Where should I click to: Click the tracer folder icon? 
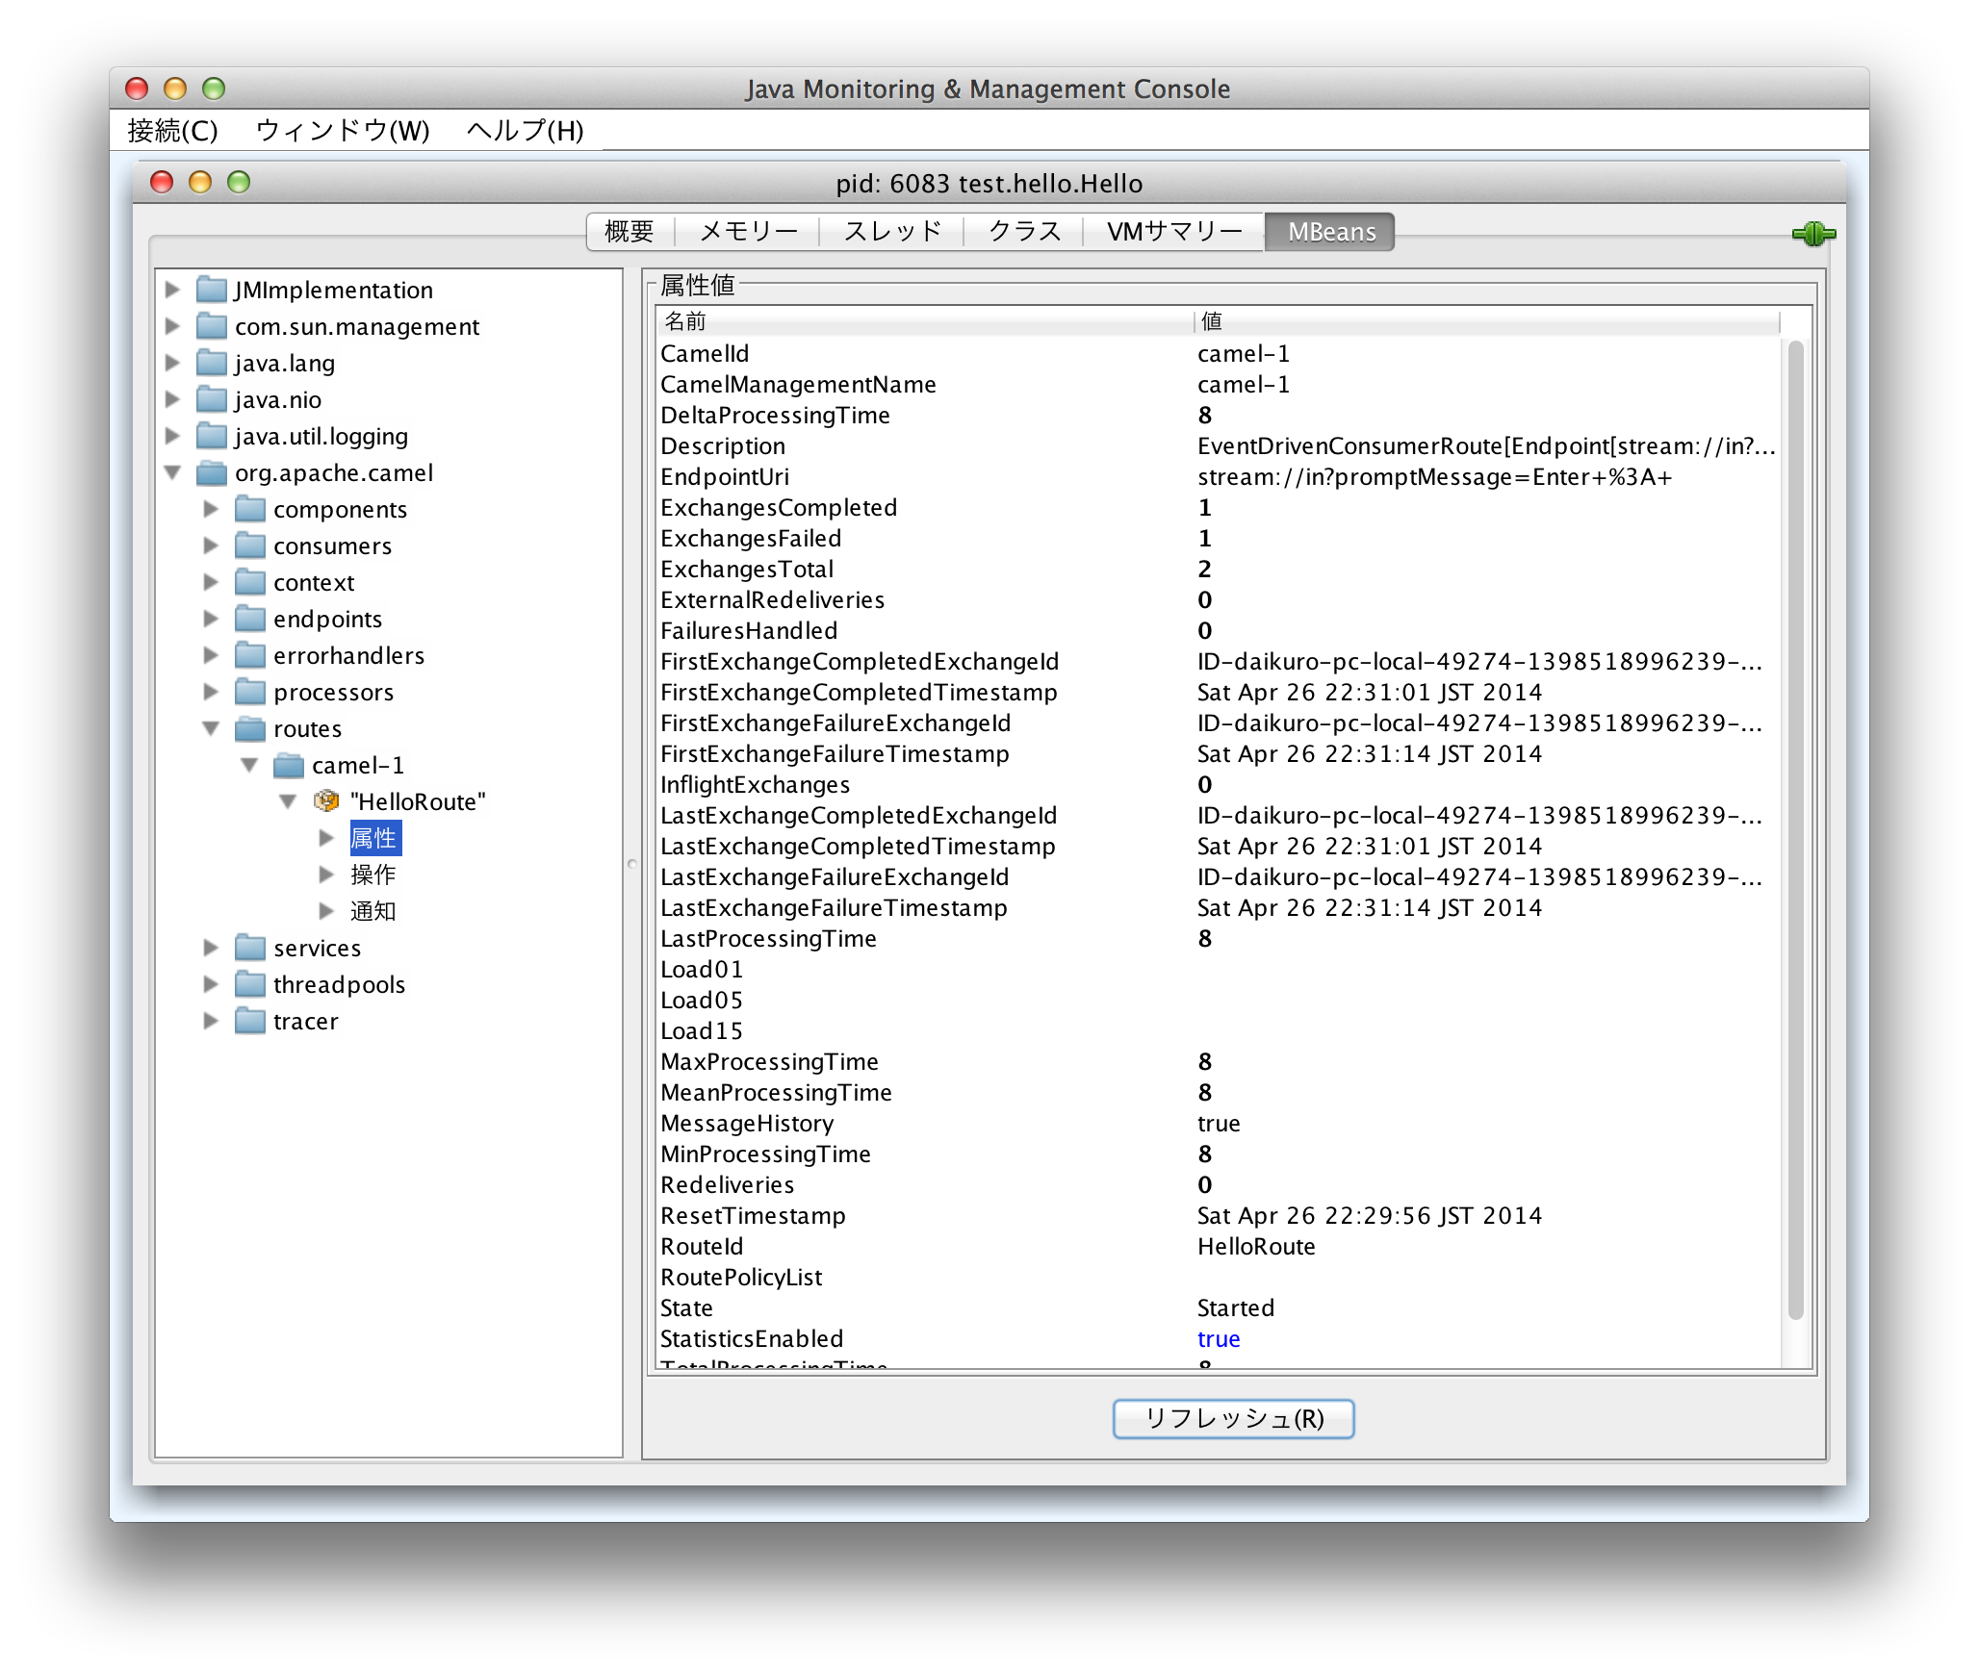click(250, 1021)
